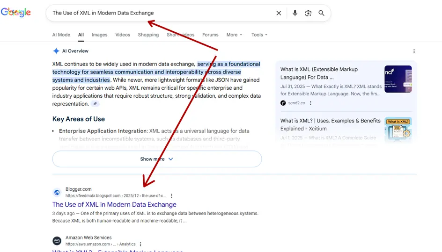Screen dimensions: 442x252
Task: Start voice search with microphone icon
Action: click(295, 13)
